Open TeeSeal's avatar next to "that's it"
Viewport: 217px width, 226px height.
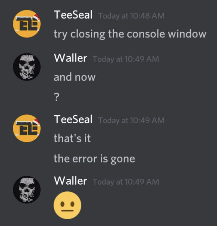27,128
